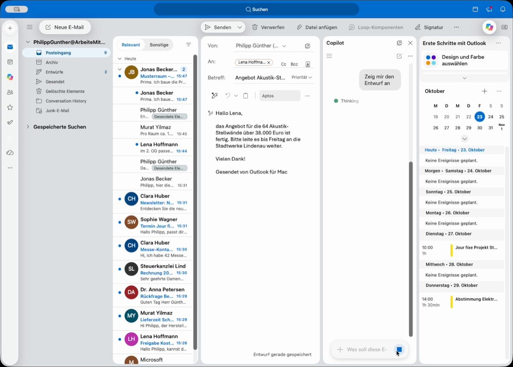Screen dimensions: 513x367
Task: Open the Senden dropdown arrow
Action: (240, 27)
